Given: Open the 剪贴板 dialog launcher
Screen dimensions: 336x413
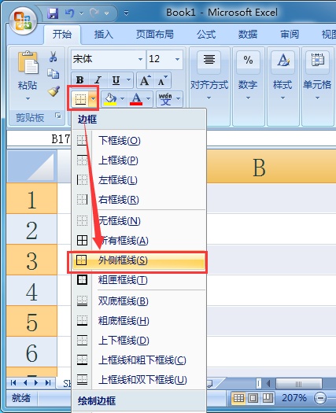Looking at the screenshot, I should point(58,116).
